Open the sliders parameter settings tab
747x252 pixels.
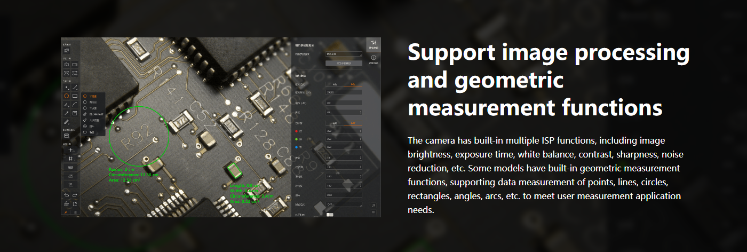(373, 45)
